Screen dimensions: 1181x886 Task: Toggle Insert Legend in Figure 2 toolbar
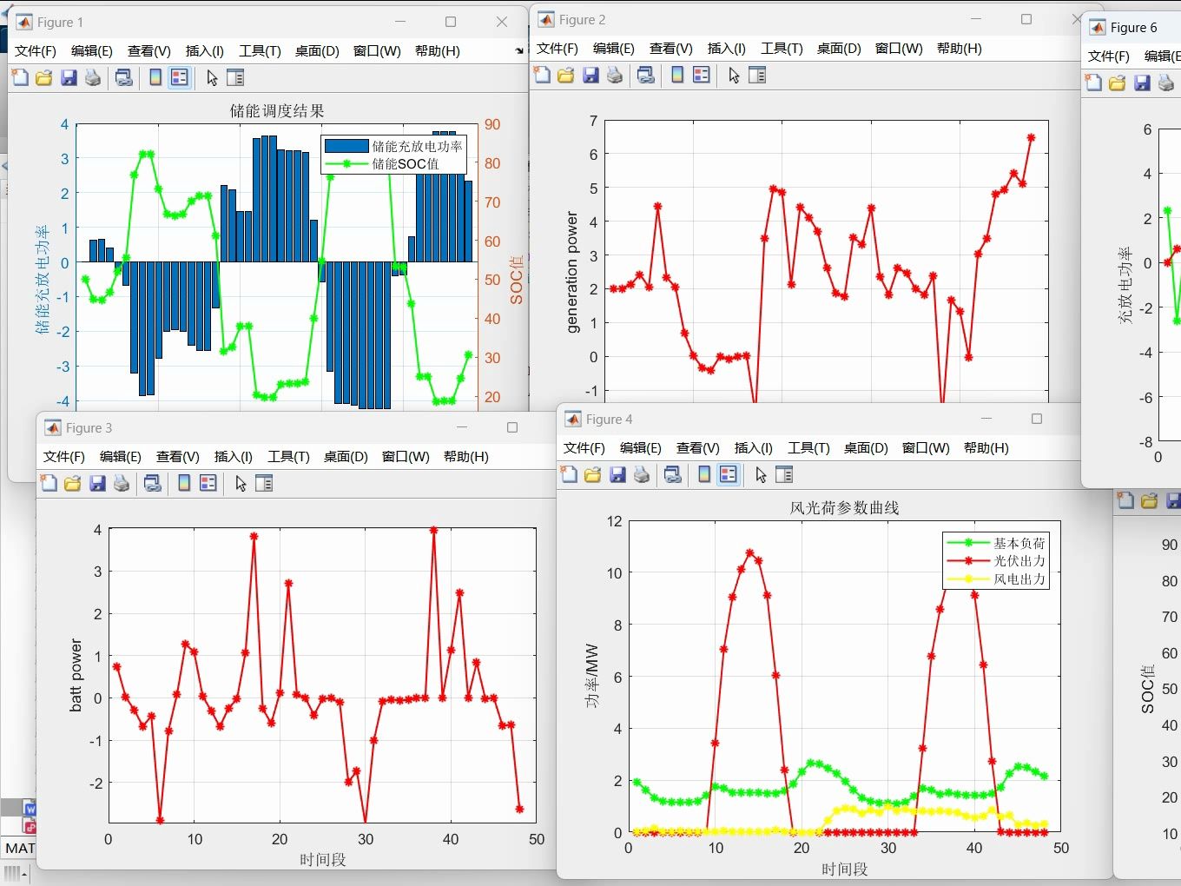702,75
